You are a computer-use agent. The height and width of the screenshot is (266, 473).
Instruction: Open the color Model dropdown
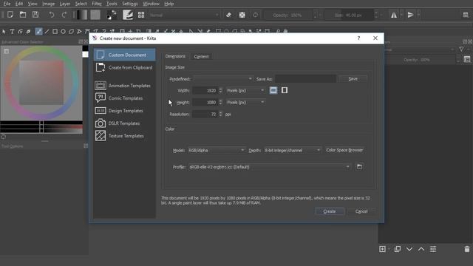[217, 150]
